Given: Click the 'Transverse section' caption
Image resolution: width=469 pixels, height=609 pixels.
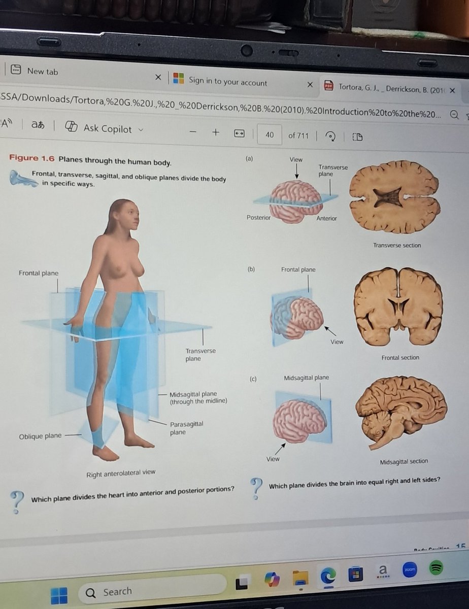Looking at the screenshot, I should click(x=397, y=245).
